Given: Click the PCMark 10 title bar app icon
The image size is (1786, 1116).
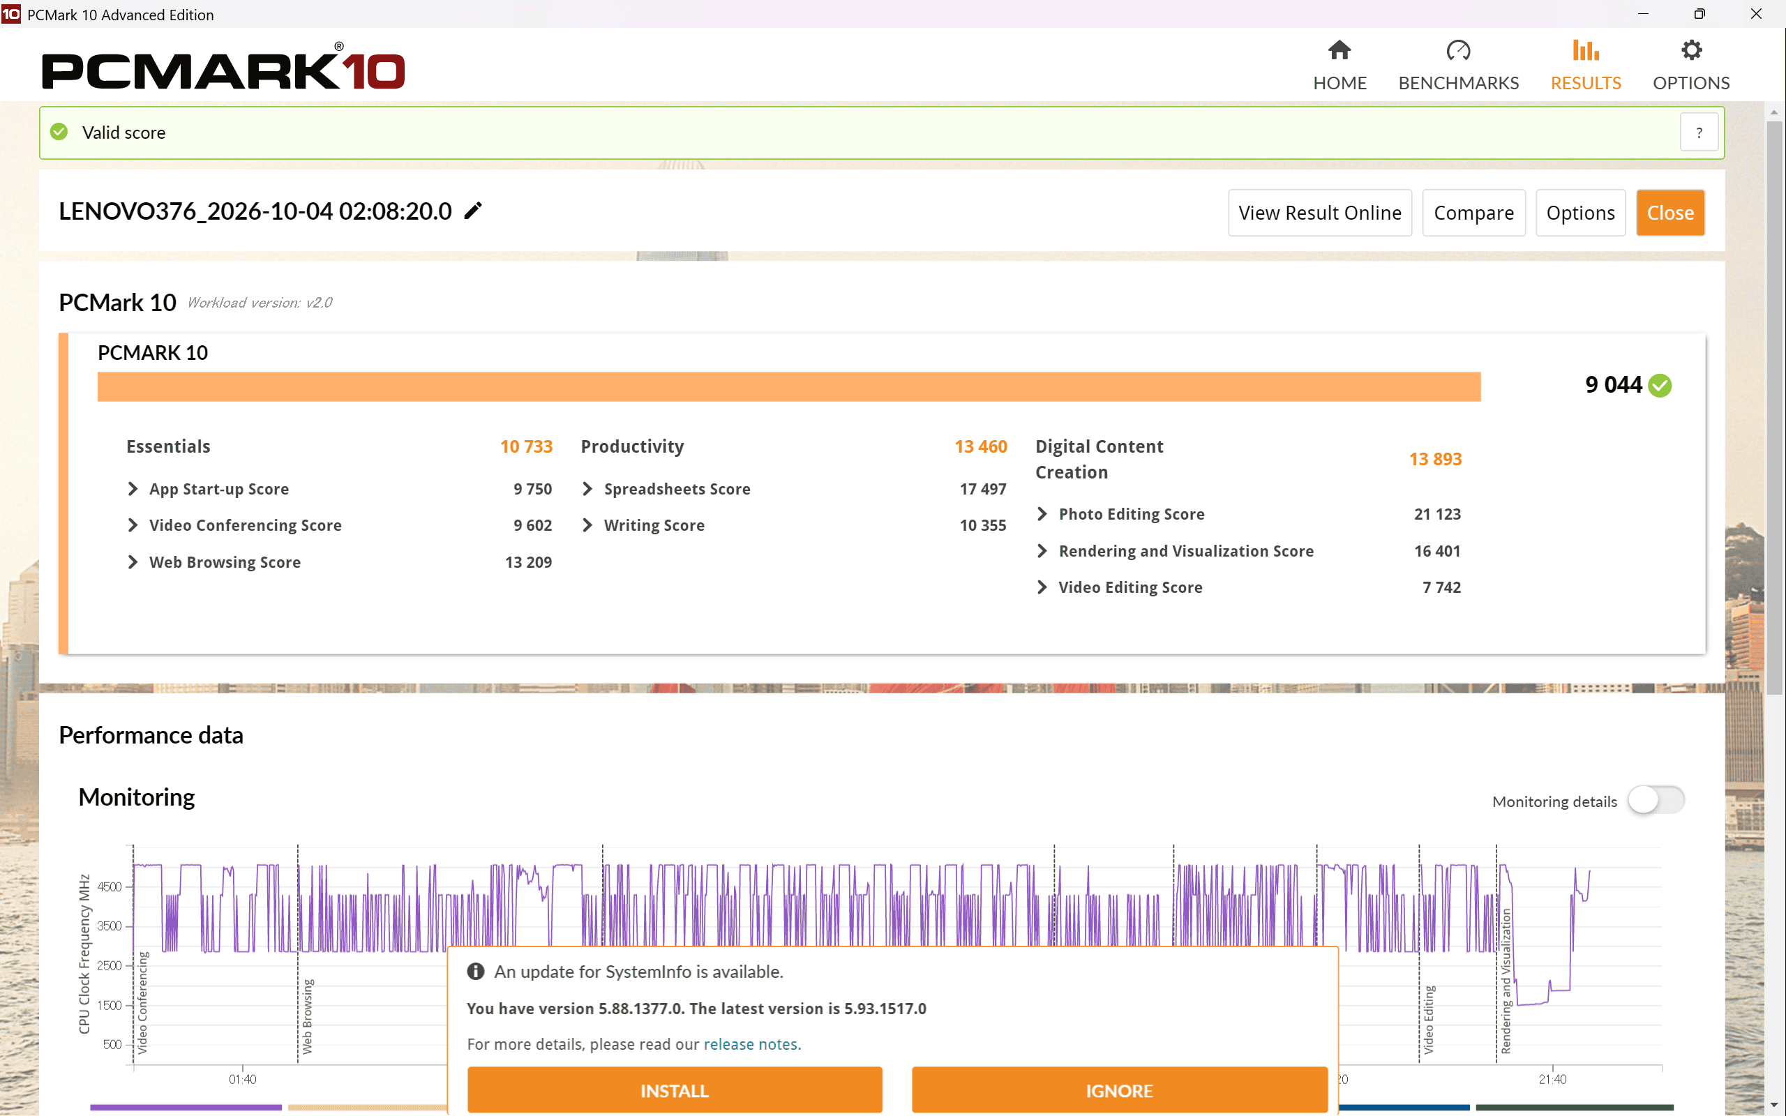Looking at the screenshot, I should [11, 14].
